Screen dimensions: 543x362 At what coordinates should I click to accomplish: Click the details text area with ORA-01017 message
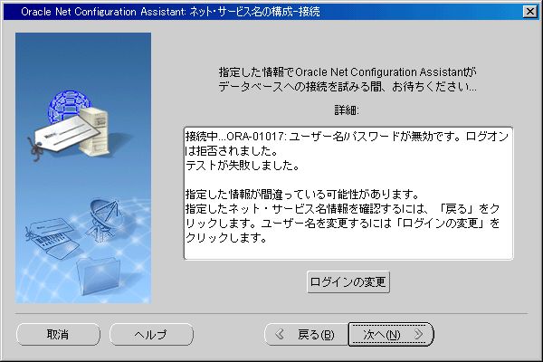click(x=348, y=194)
